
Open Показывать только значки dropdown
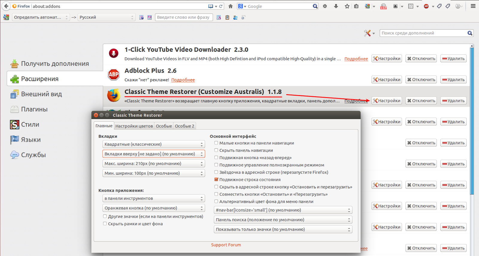[283, 229]
